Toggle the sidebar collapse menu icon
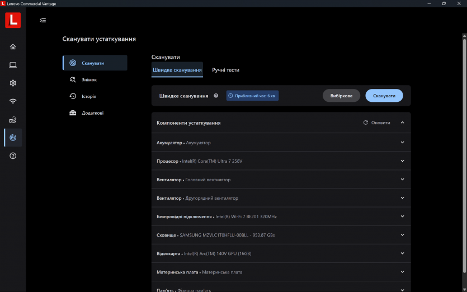 point(43,21)
